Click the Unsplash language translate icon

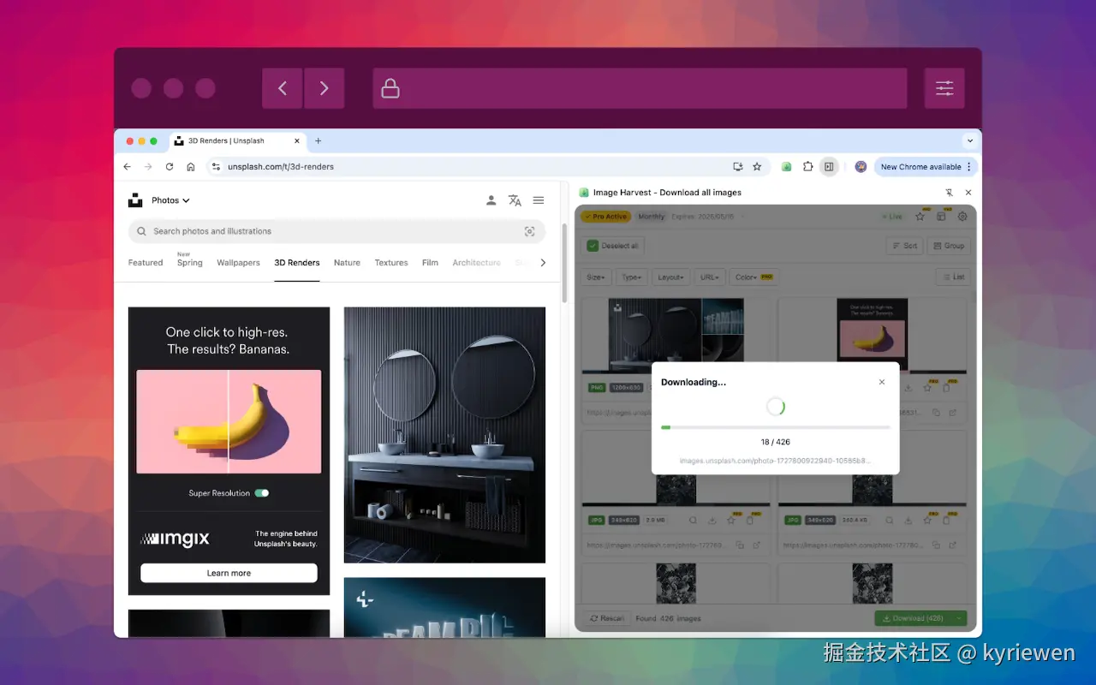(x=515, y=200)
